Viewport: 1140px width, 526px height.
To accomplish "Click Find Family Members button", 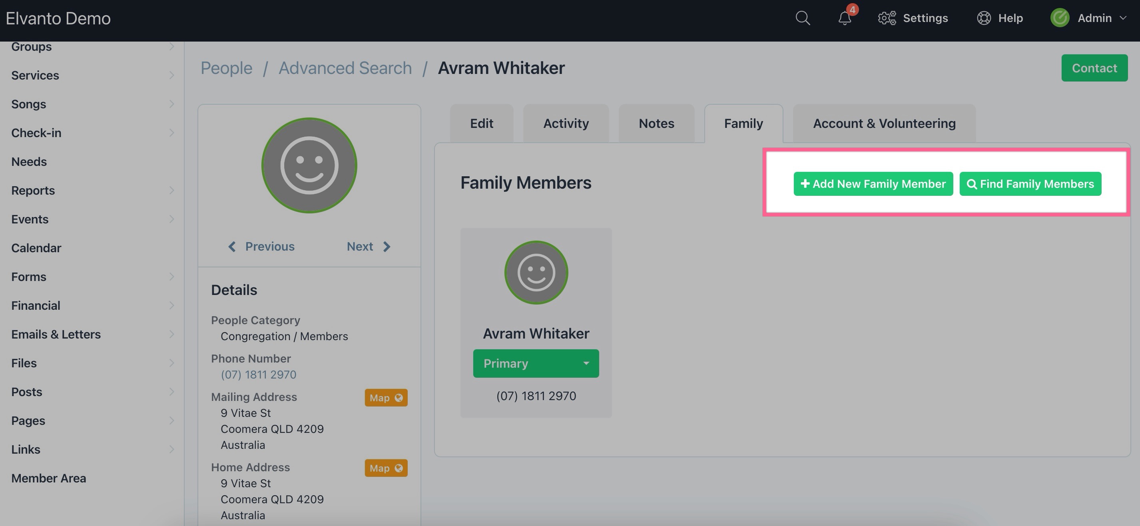I will pyautogui.click(x=1030, y=184).
